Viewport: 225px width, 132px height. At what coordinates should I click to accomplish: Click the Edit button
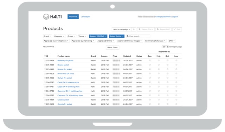click(x=177, y=29)
